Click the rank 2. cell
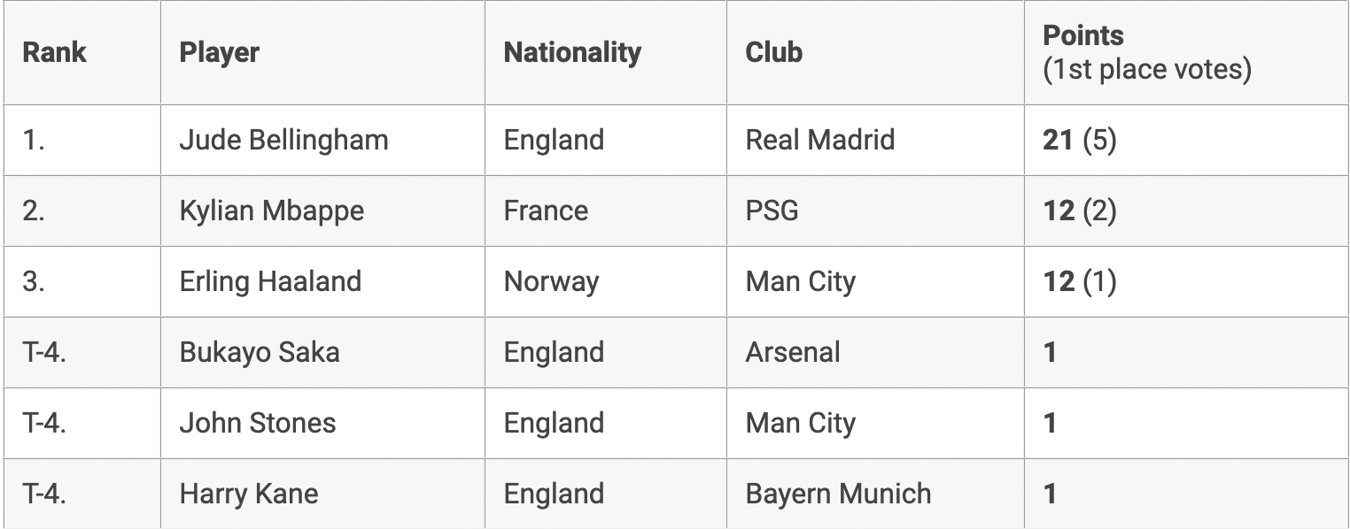This screenshot has height=529, width=1350. [34, 211]
